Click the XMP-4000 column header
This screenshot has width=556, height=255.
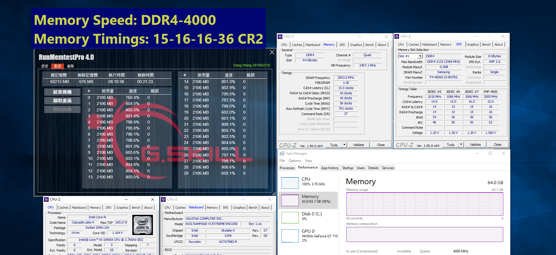(490, 92)
